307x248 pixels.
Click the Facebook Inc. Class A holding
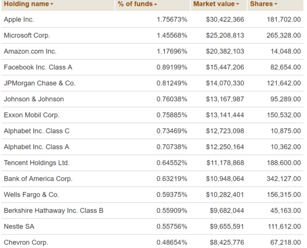point(38,67)
